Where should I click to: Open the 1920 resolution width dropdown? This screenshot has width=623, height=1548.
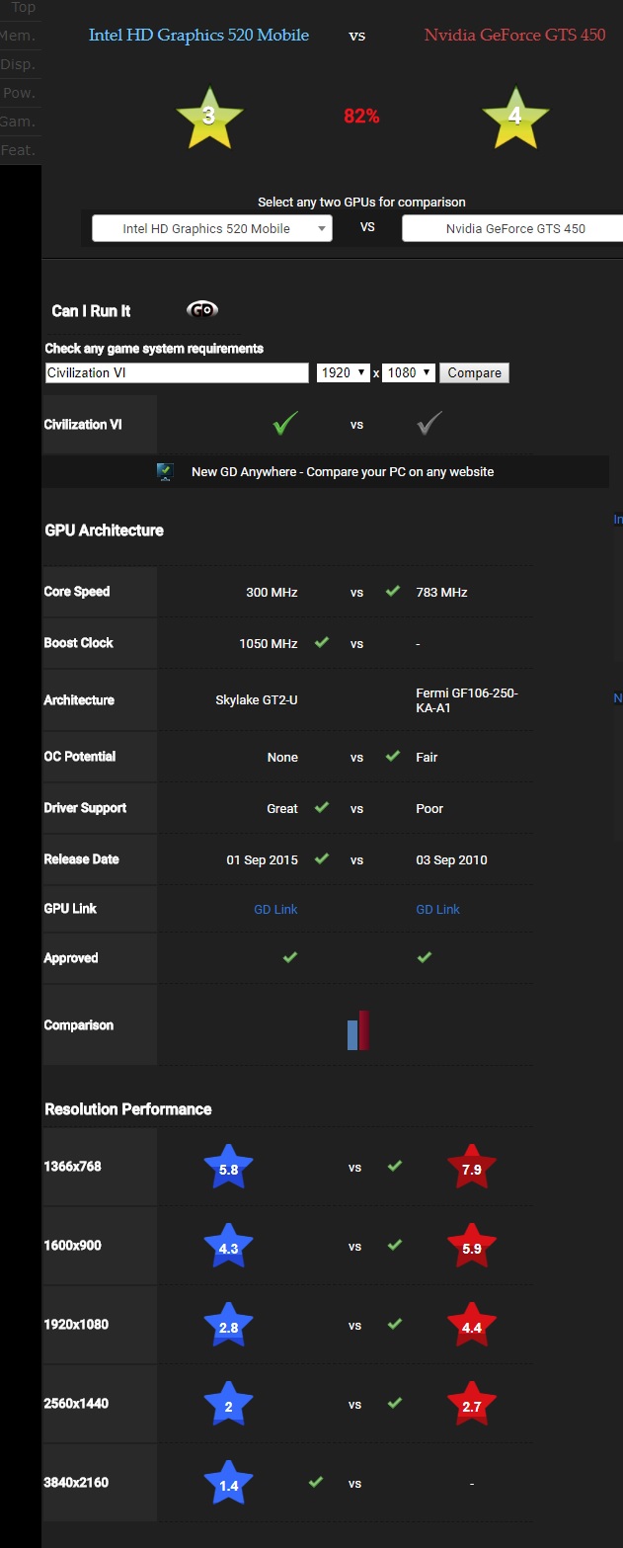pos(343,372)
